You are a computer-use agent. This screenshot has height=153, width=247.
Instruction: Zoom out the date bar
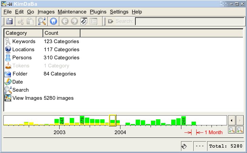[x=231, y=130]
